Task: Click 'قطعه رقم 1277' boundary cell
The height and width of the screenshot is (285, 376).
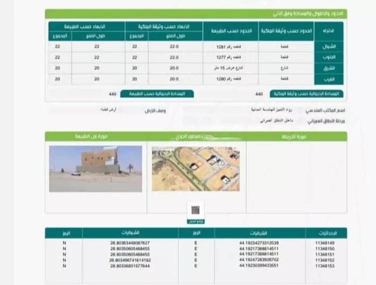Action: pyautogui.click(x=230, y=57)
